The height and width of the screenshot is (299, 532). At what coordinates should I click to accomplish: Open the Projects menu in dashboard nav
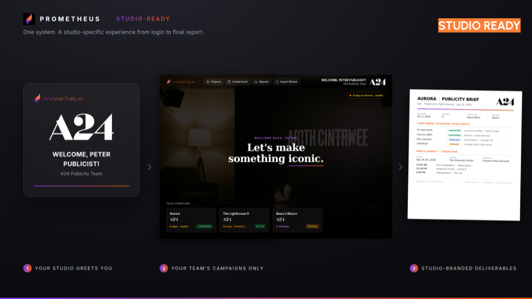[214, 82]
